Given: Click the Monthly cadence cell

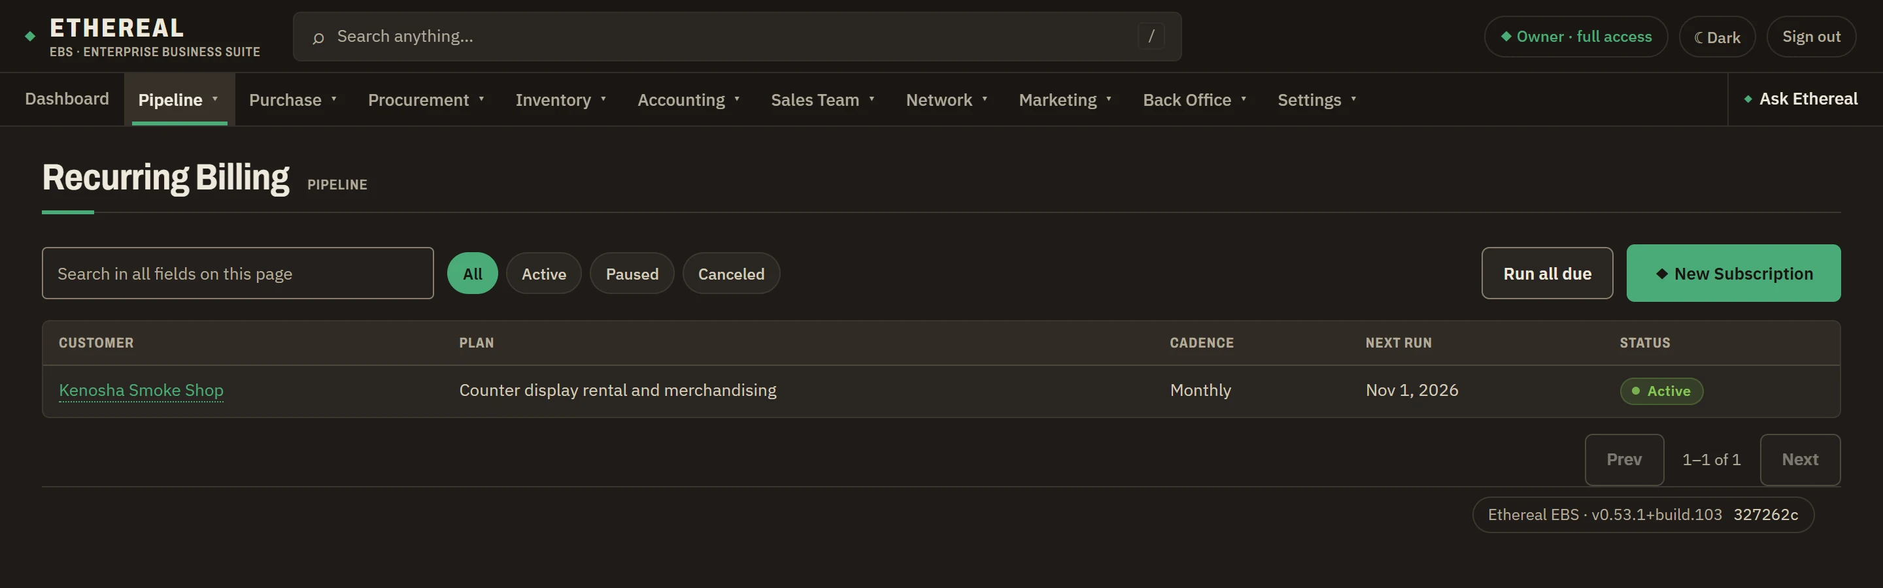Looking at the screenshot, I should (1200, 390).
